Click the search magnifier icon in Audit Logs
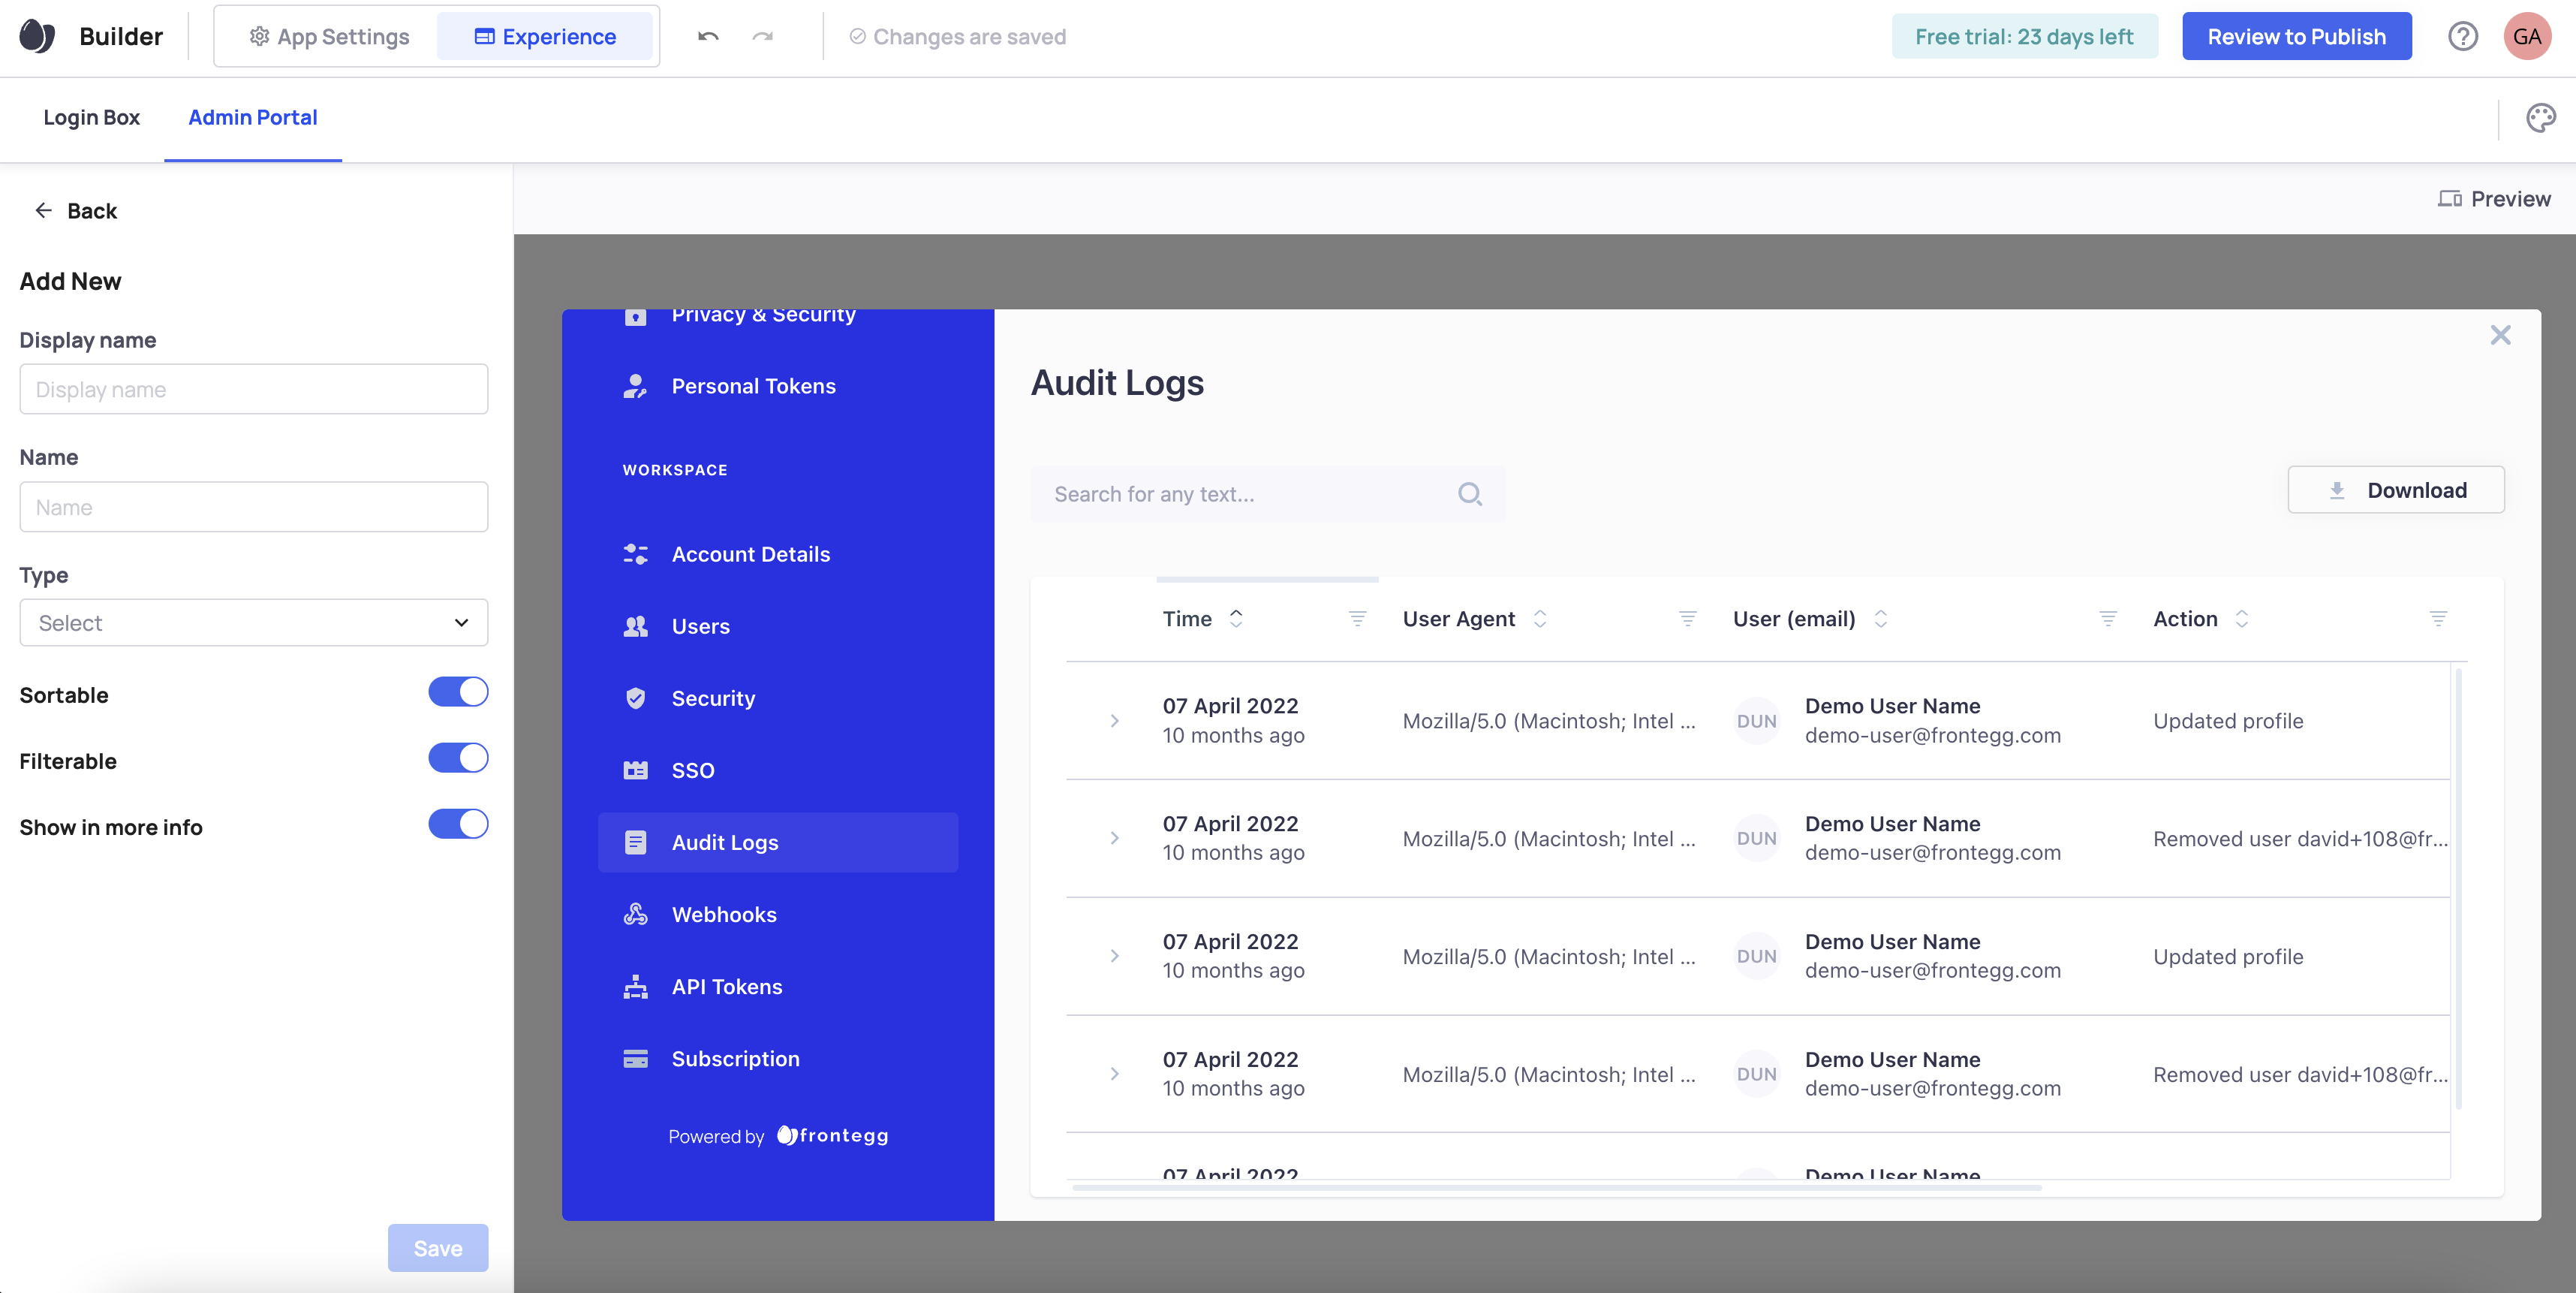The height and width of the screenshot is (1293, 2576). pyautogui.click(x=1469, y=494)
